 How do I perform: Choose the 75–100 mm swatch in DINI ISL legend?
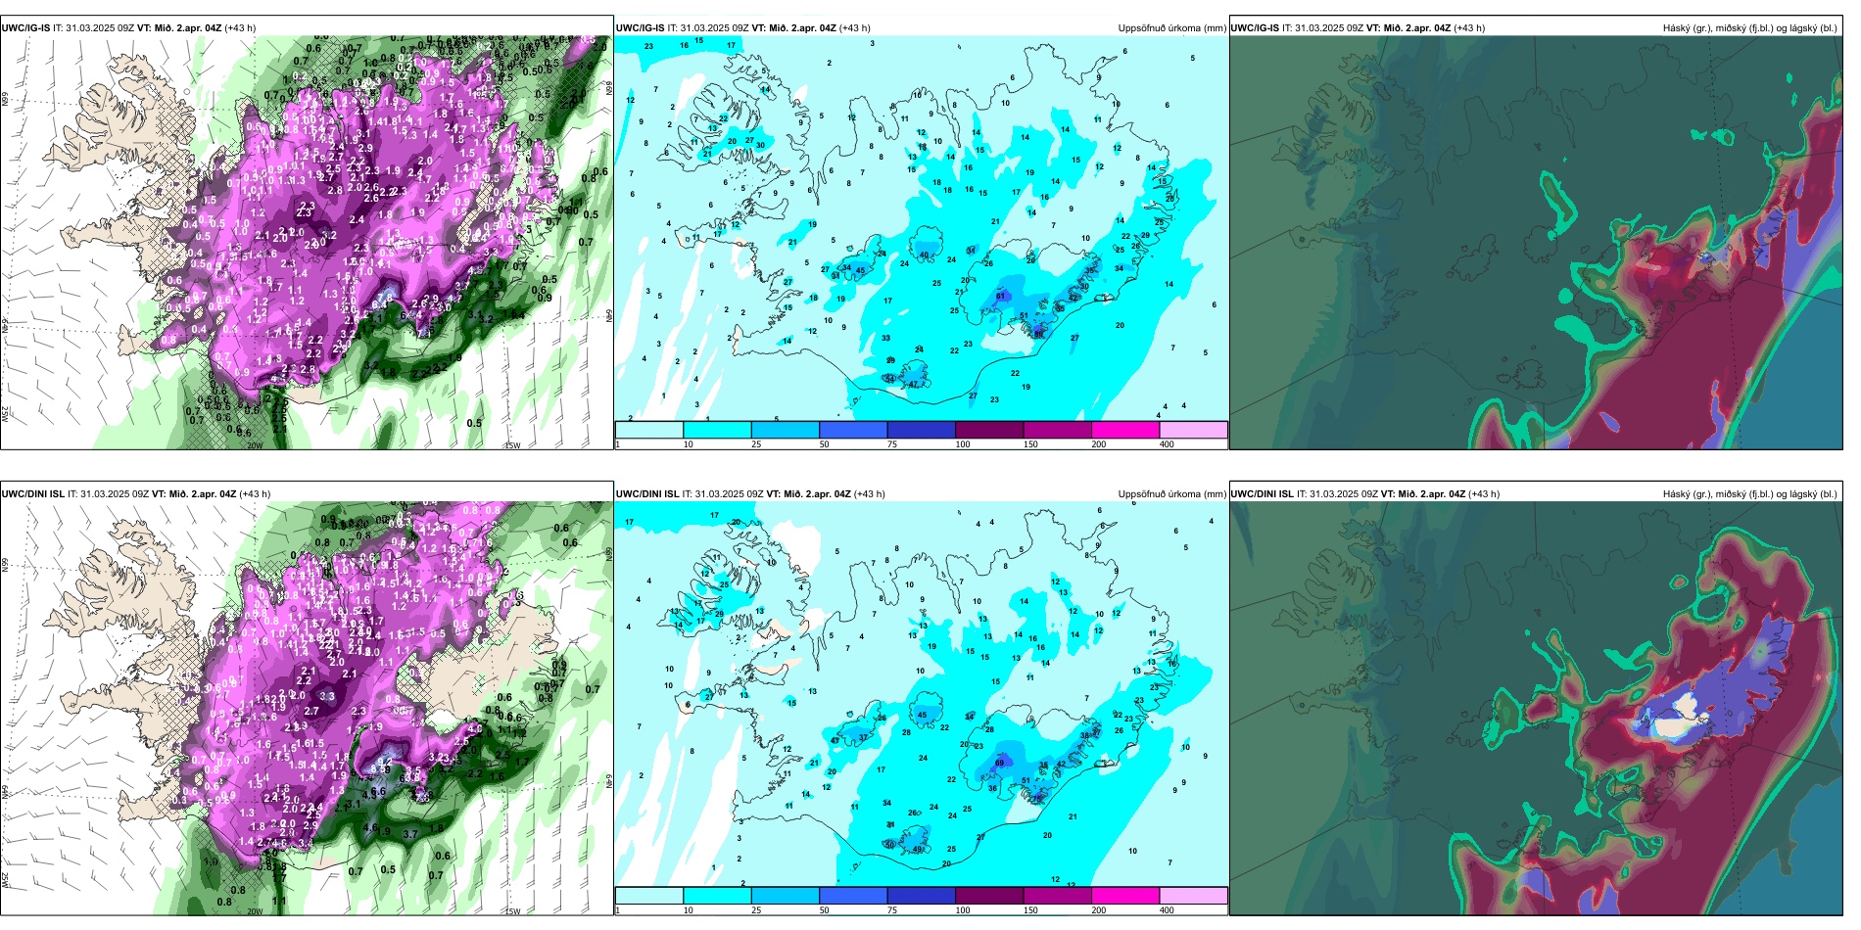pyautogui.click(x=922, y=896)
